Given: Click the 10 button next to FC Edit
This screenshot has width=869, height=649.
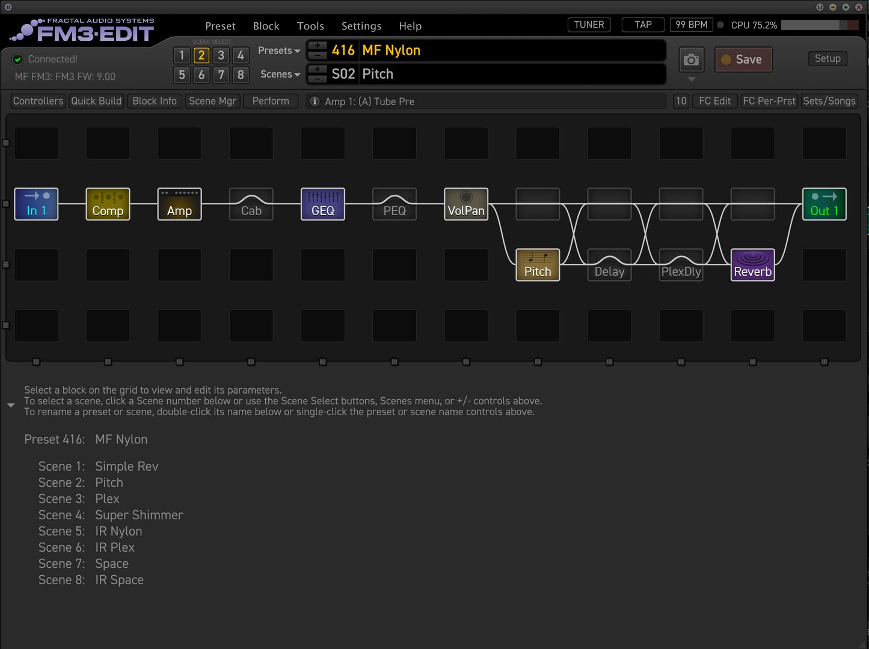Looking at the screenshot, I should pyautogui.click(x=681, y=101).
